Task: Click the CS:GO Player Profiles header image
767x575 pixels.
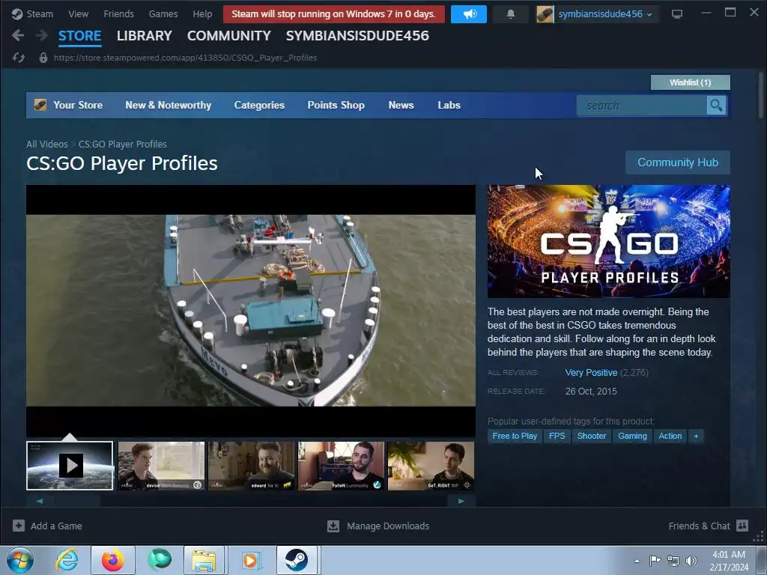Action: click(x=608, y=241)
